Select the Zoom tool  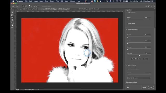pos(12,28)
